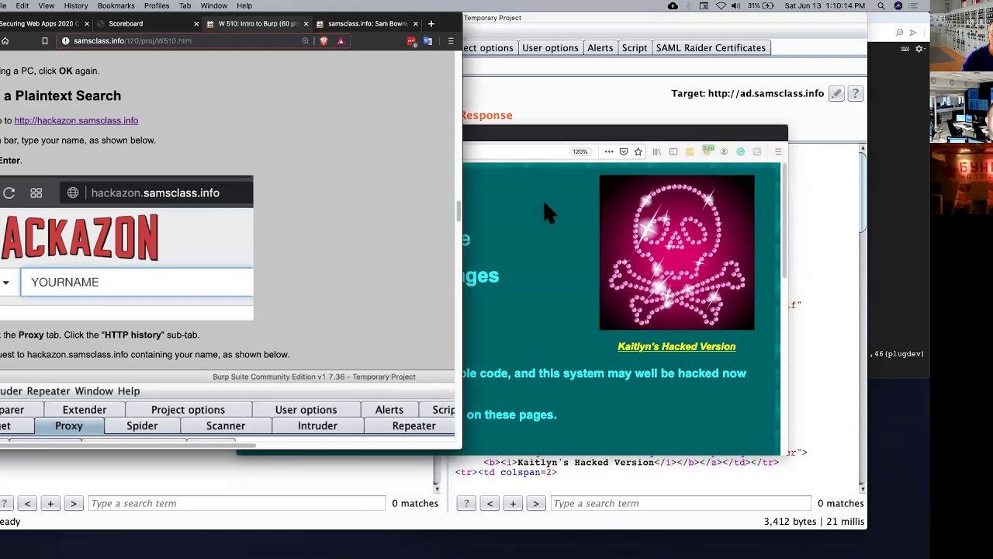Click previous match button in right search bar
The height and width of the screenshot is (559, 993).
490,504
